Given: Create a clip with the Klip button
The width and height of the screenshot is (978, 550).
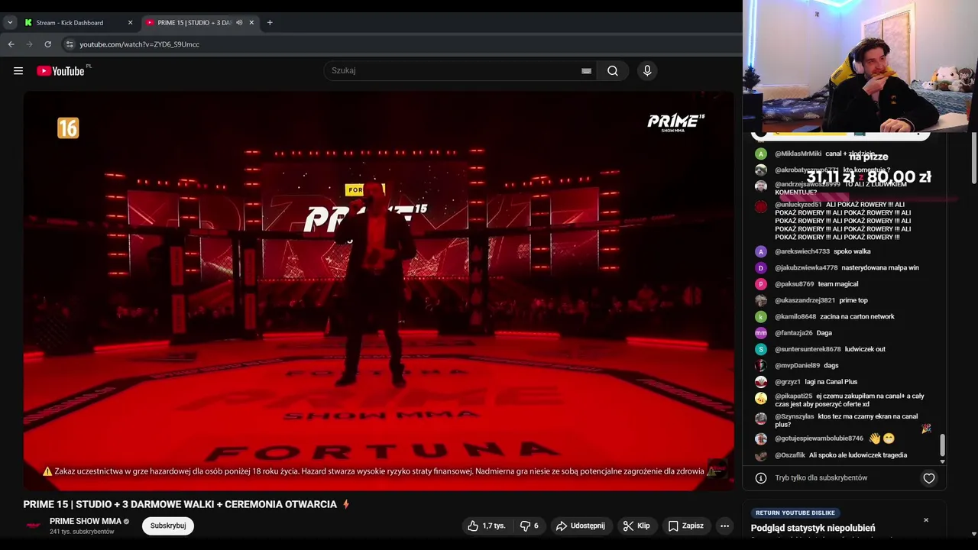Looking at the screenshot, I should point(636,526).
